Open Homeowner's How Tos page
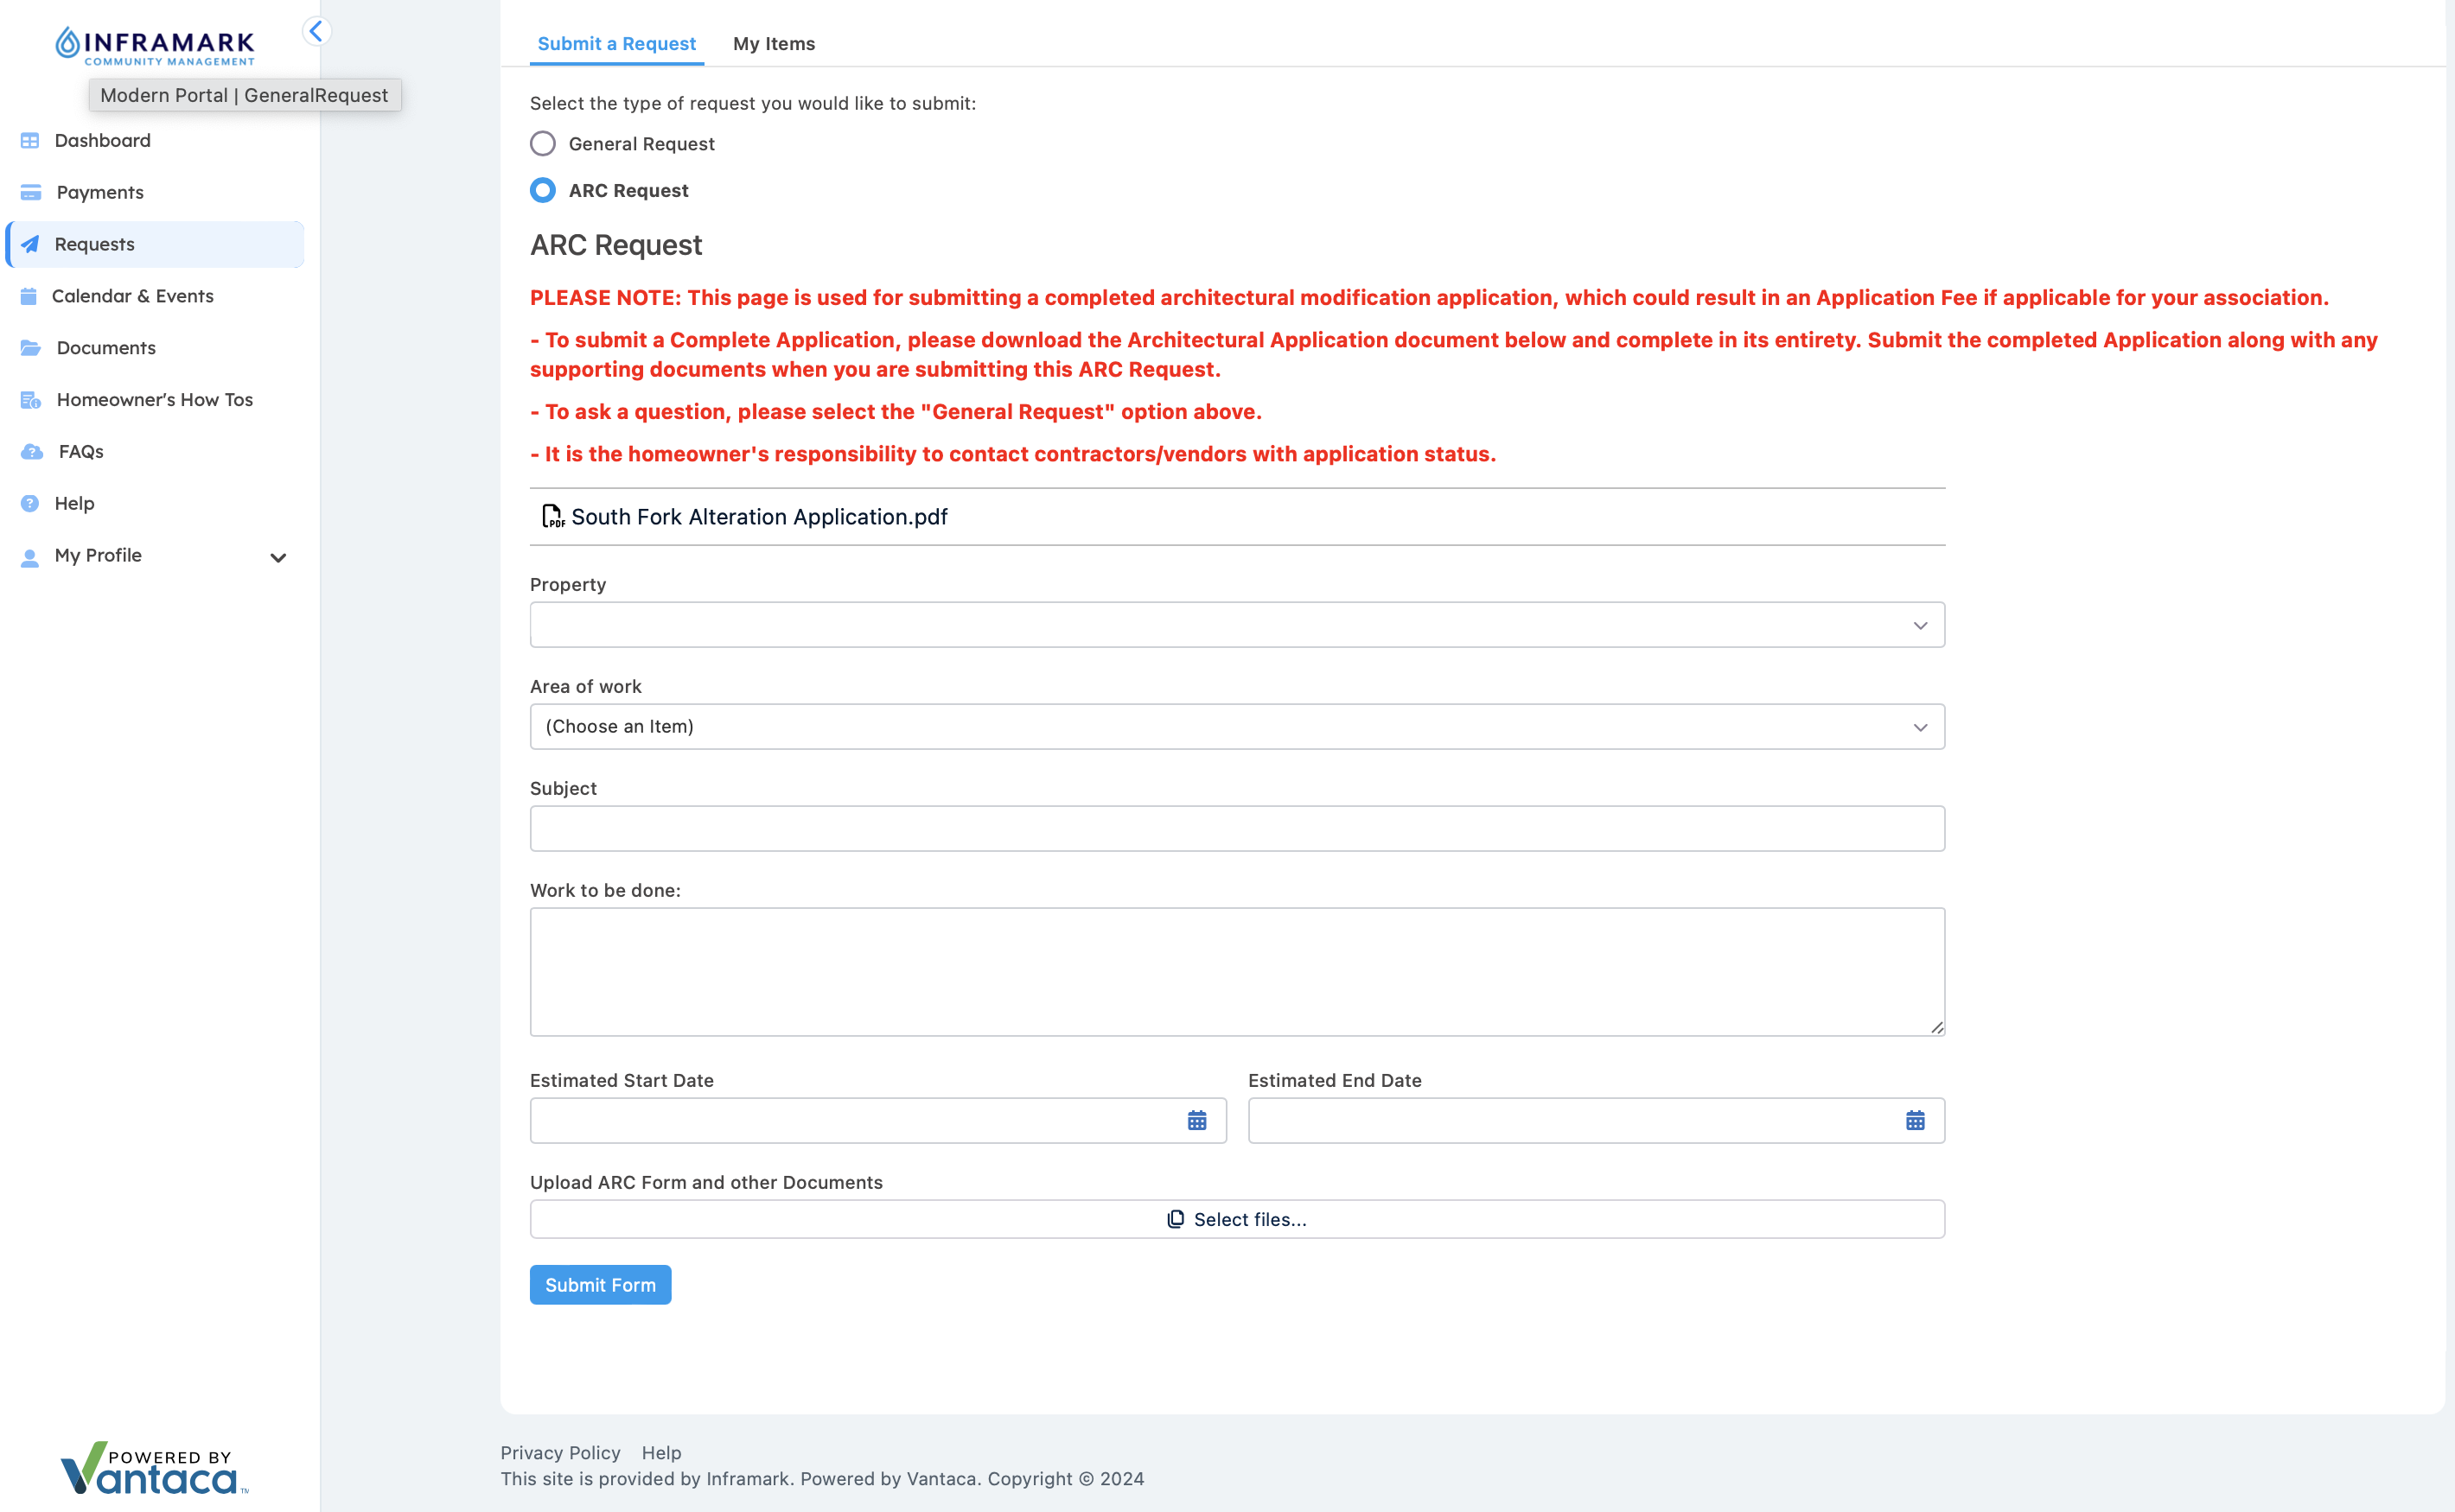Image resolution: width=2455 pixels, height=1512 pixels. coord(155,400)
